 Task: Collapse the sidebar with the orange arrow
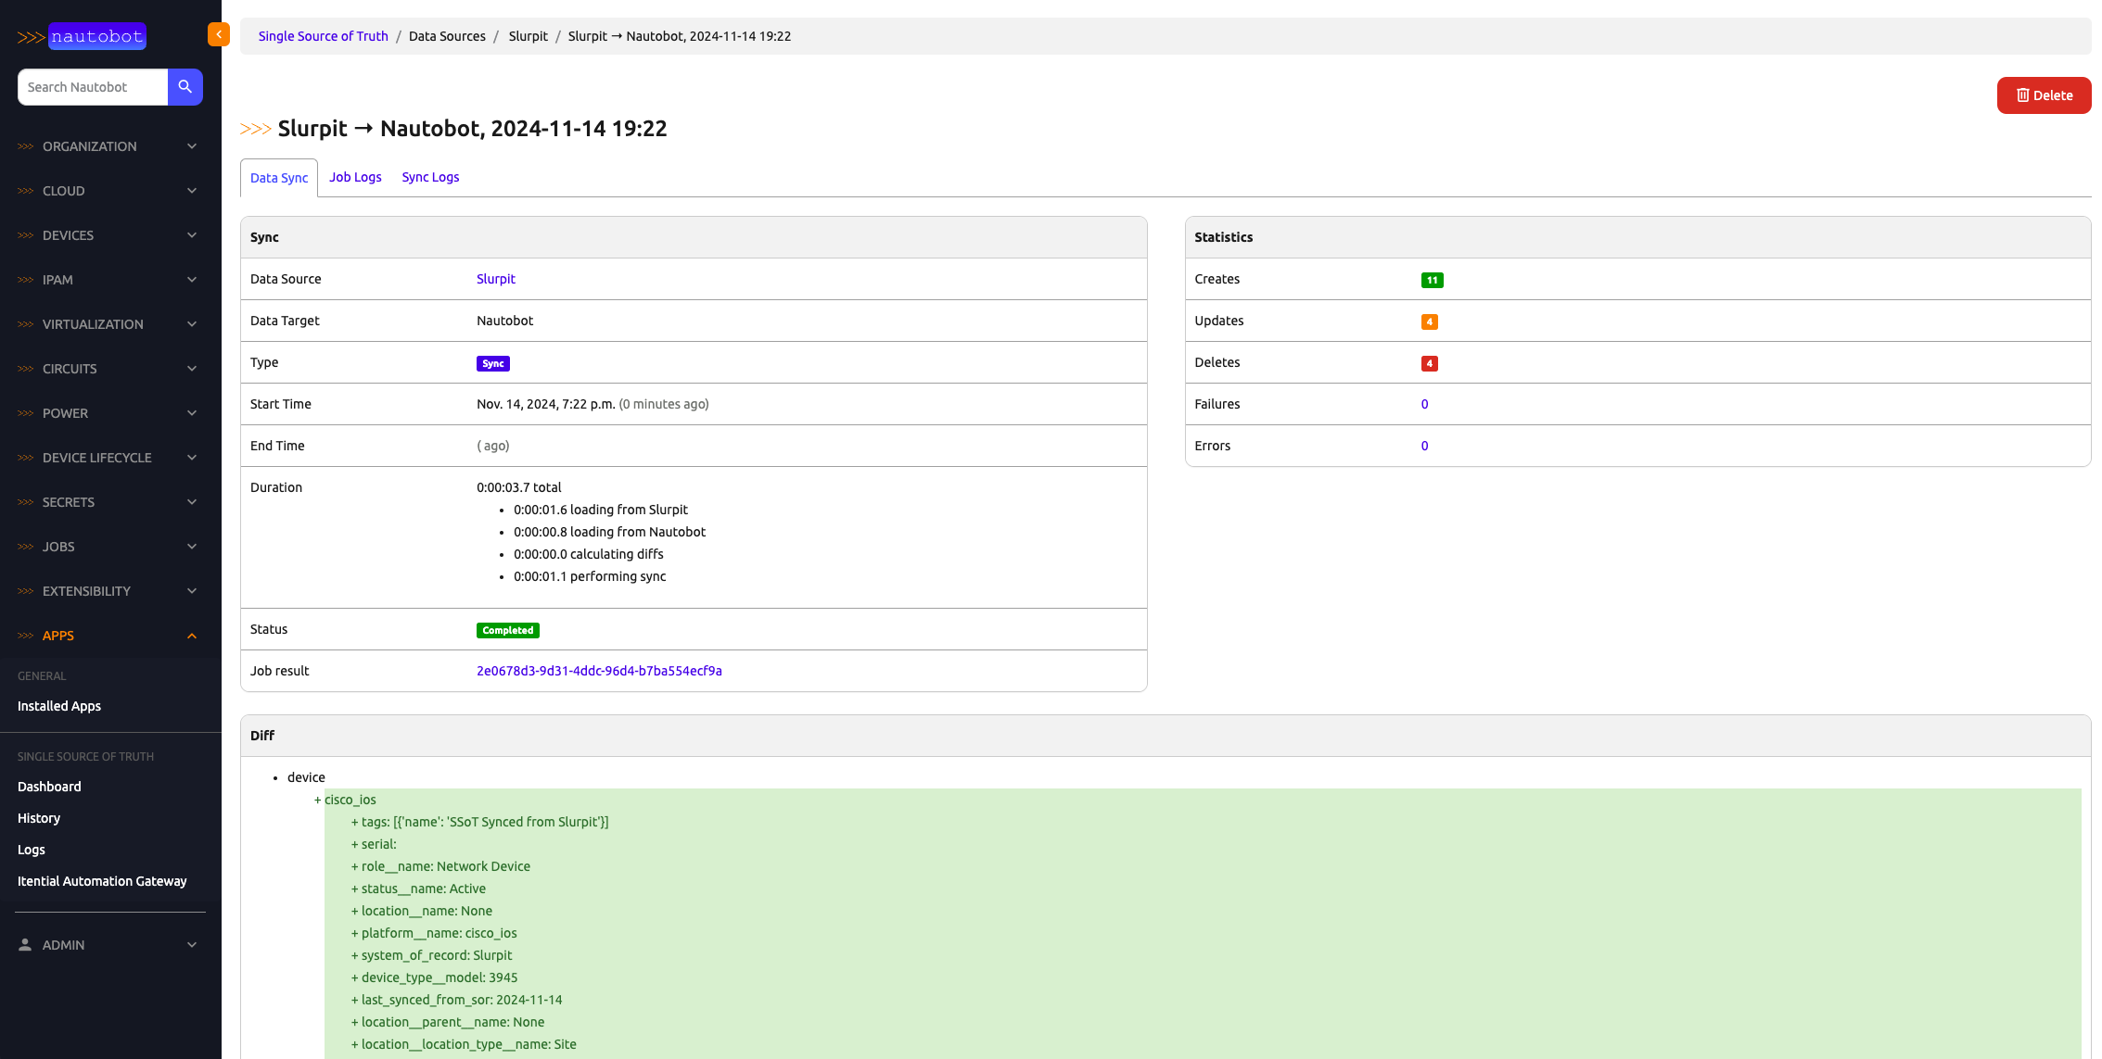click(219, 33)
